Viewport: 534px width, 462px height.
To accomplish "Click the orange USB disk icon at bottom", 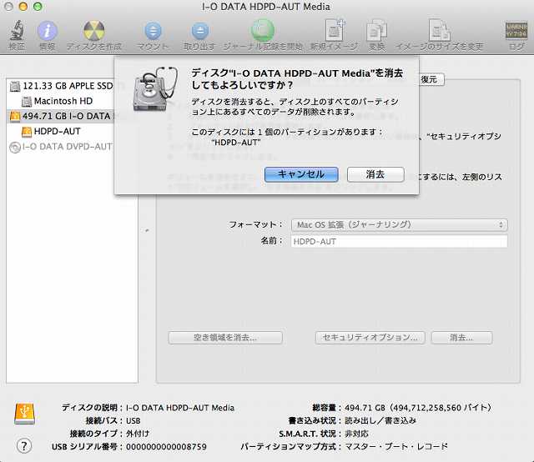I will (x=24, y=414).
